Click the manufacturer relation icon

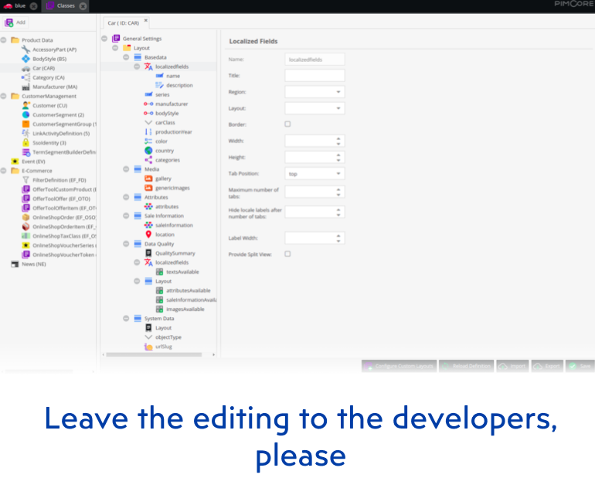pyautogui.click(x=148, y=104)
